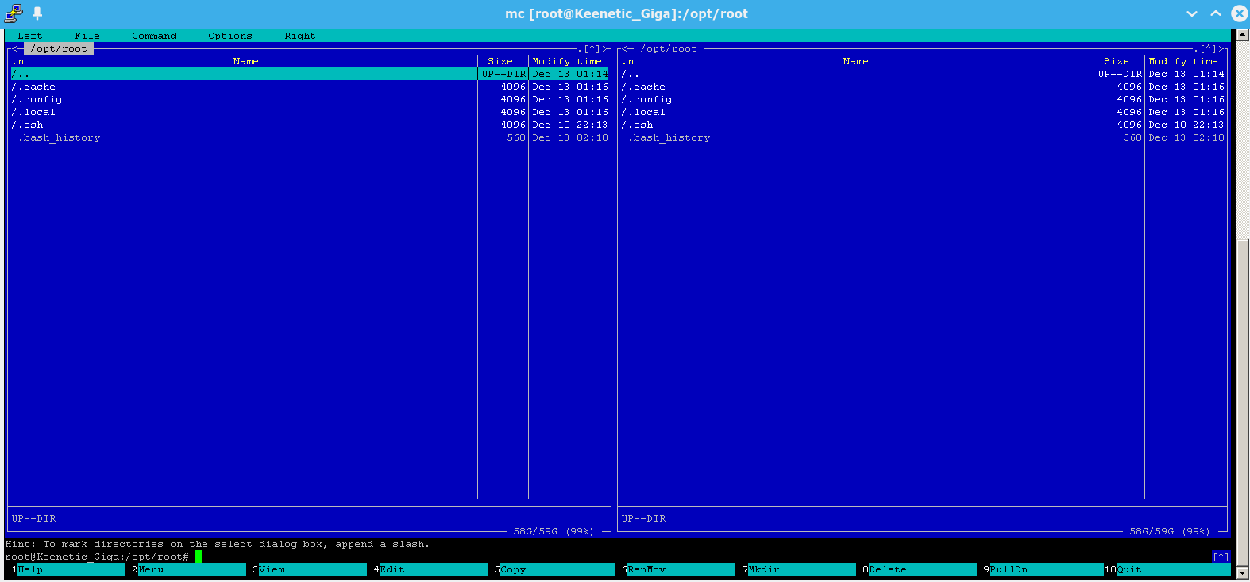Click left panel history back arrow
The width and height of the screenshot is (1250, 582).
point(14,48)
